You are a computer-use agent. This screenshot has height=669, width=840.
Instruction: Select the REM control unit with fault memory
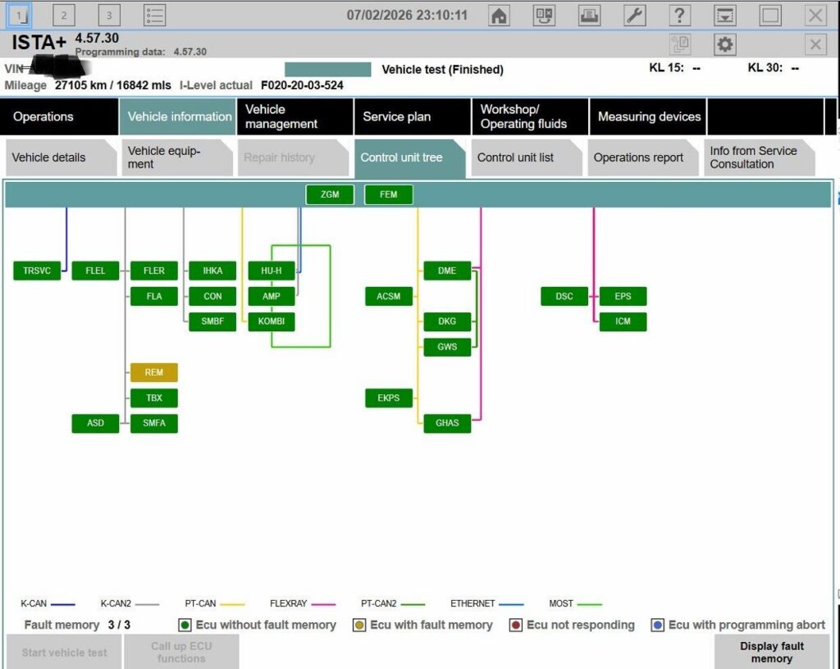(153, 372)
